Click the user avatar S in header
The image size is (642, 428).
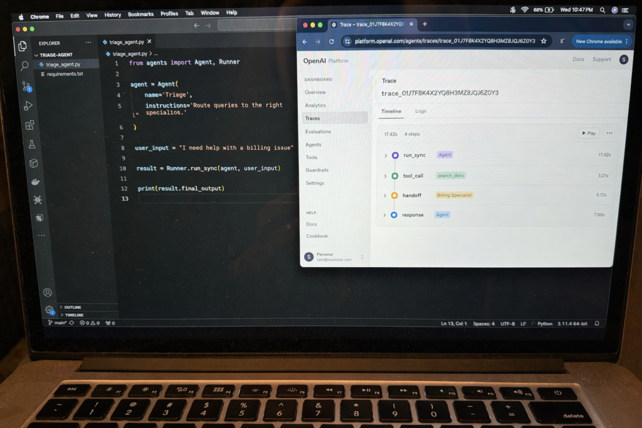point(623,60)
